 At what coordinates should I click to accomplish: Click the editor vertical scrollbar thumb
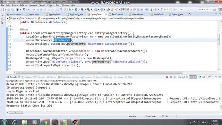[219, 39]
